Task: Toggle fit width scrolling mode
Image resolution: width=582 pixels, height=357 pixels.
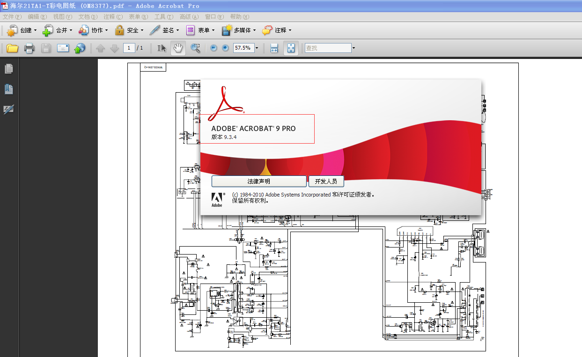Action: (274, 48)
